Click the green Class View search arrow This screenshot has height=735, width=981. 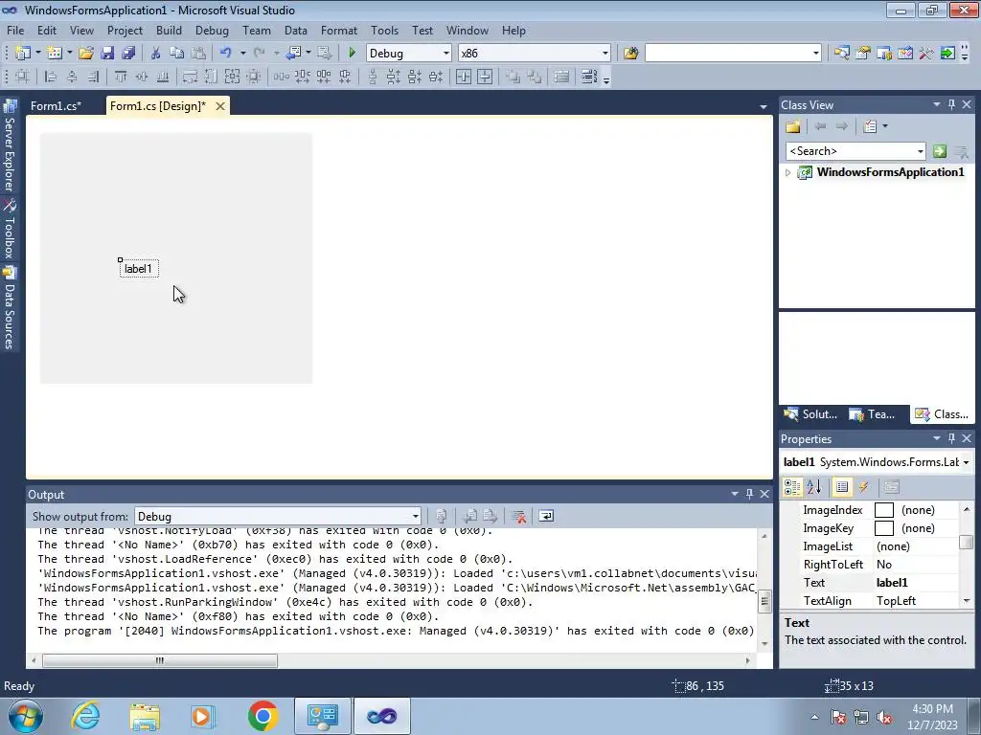click(940, 151)
